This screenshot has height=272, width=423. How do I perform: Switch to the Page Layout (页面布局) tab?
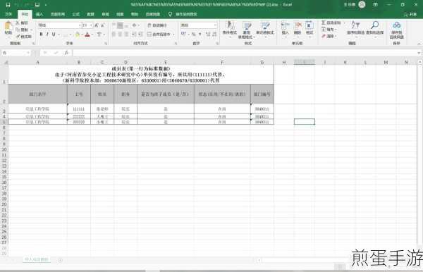tap(58, 14)
